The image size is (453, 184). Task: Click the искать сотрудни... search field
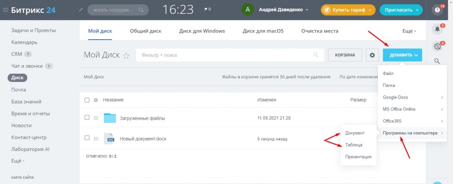pyautogui.click(x=118, y=10)
